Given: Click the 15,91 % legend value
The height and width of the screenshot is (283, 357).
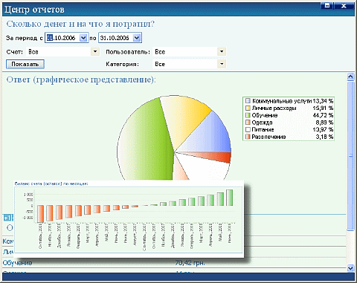Looking at the screenshot, I should point(323,108).
